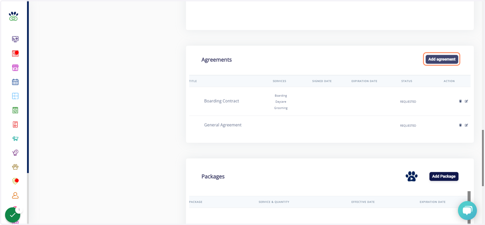
Task: Open the tan paw print icon in sidebar
Action: [x=15, y=167]
